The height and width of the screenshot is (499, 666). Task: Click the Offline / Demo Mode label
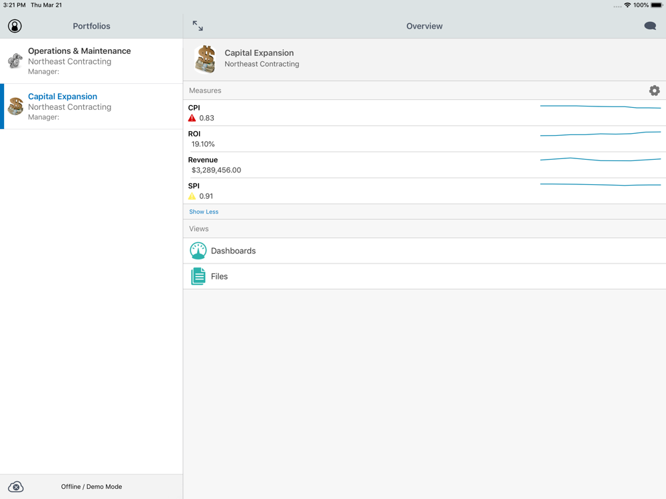91,487
